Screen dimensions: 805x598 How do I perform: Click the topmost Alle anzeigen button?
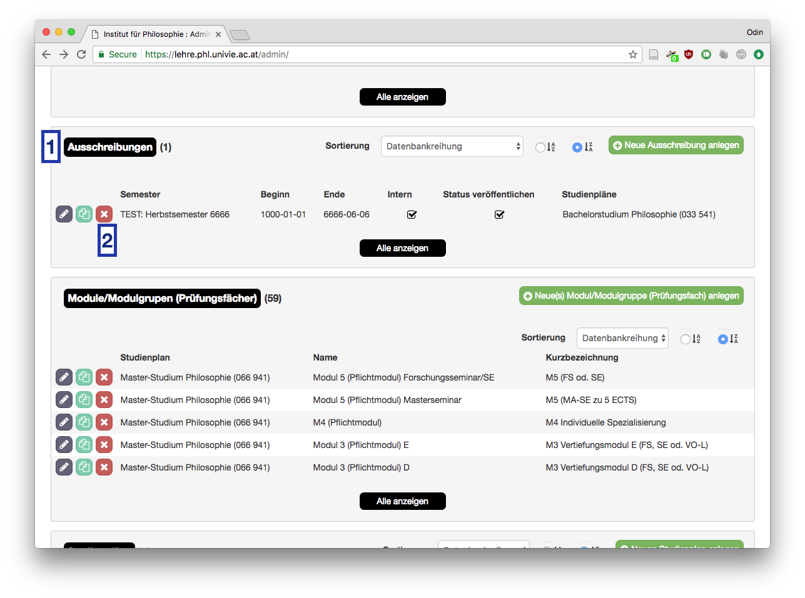tap(403, 97)
